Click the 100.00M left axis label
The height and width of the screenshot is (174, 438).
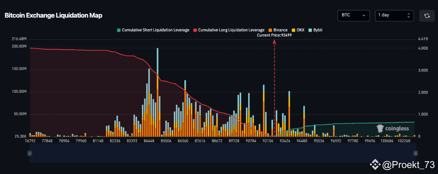19,92
